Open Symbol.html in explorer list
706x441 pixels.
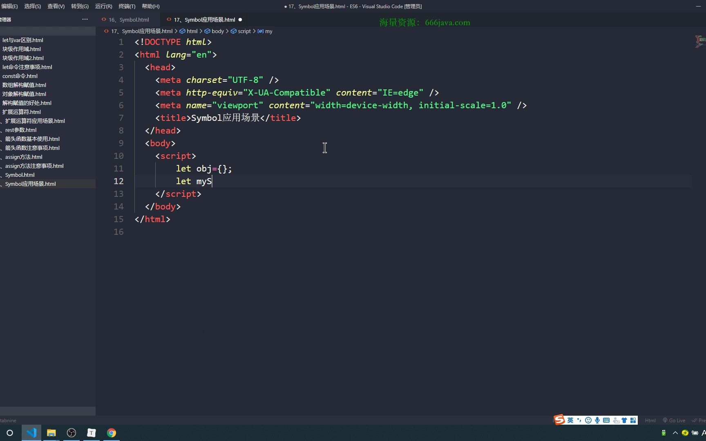pos(48,175)
